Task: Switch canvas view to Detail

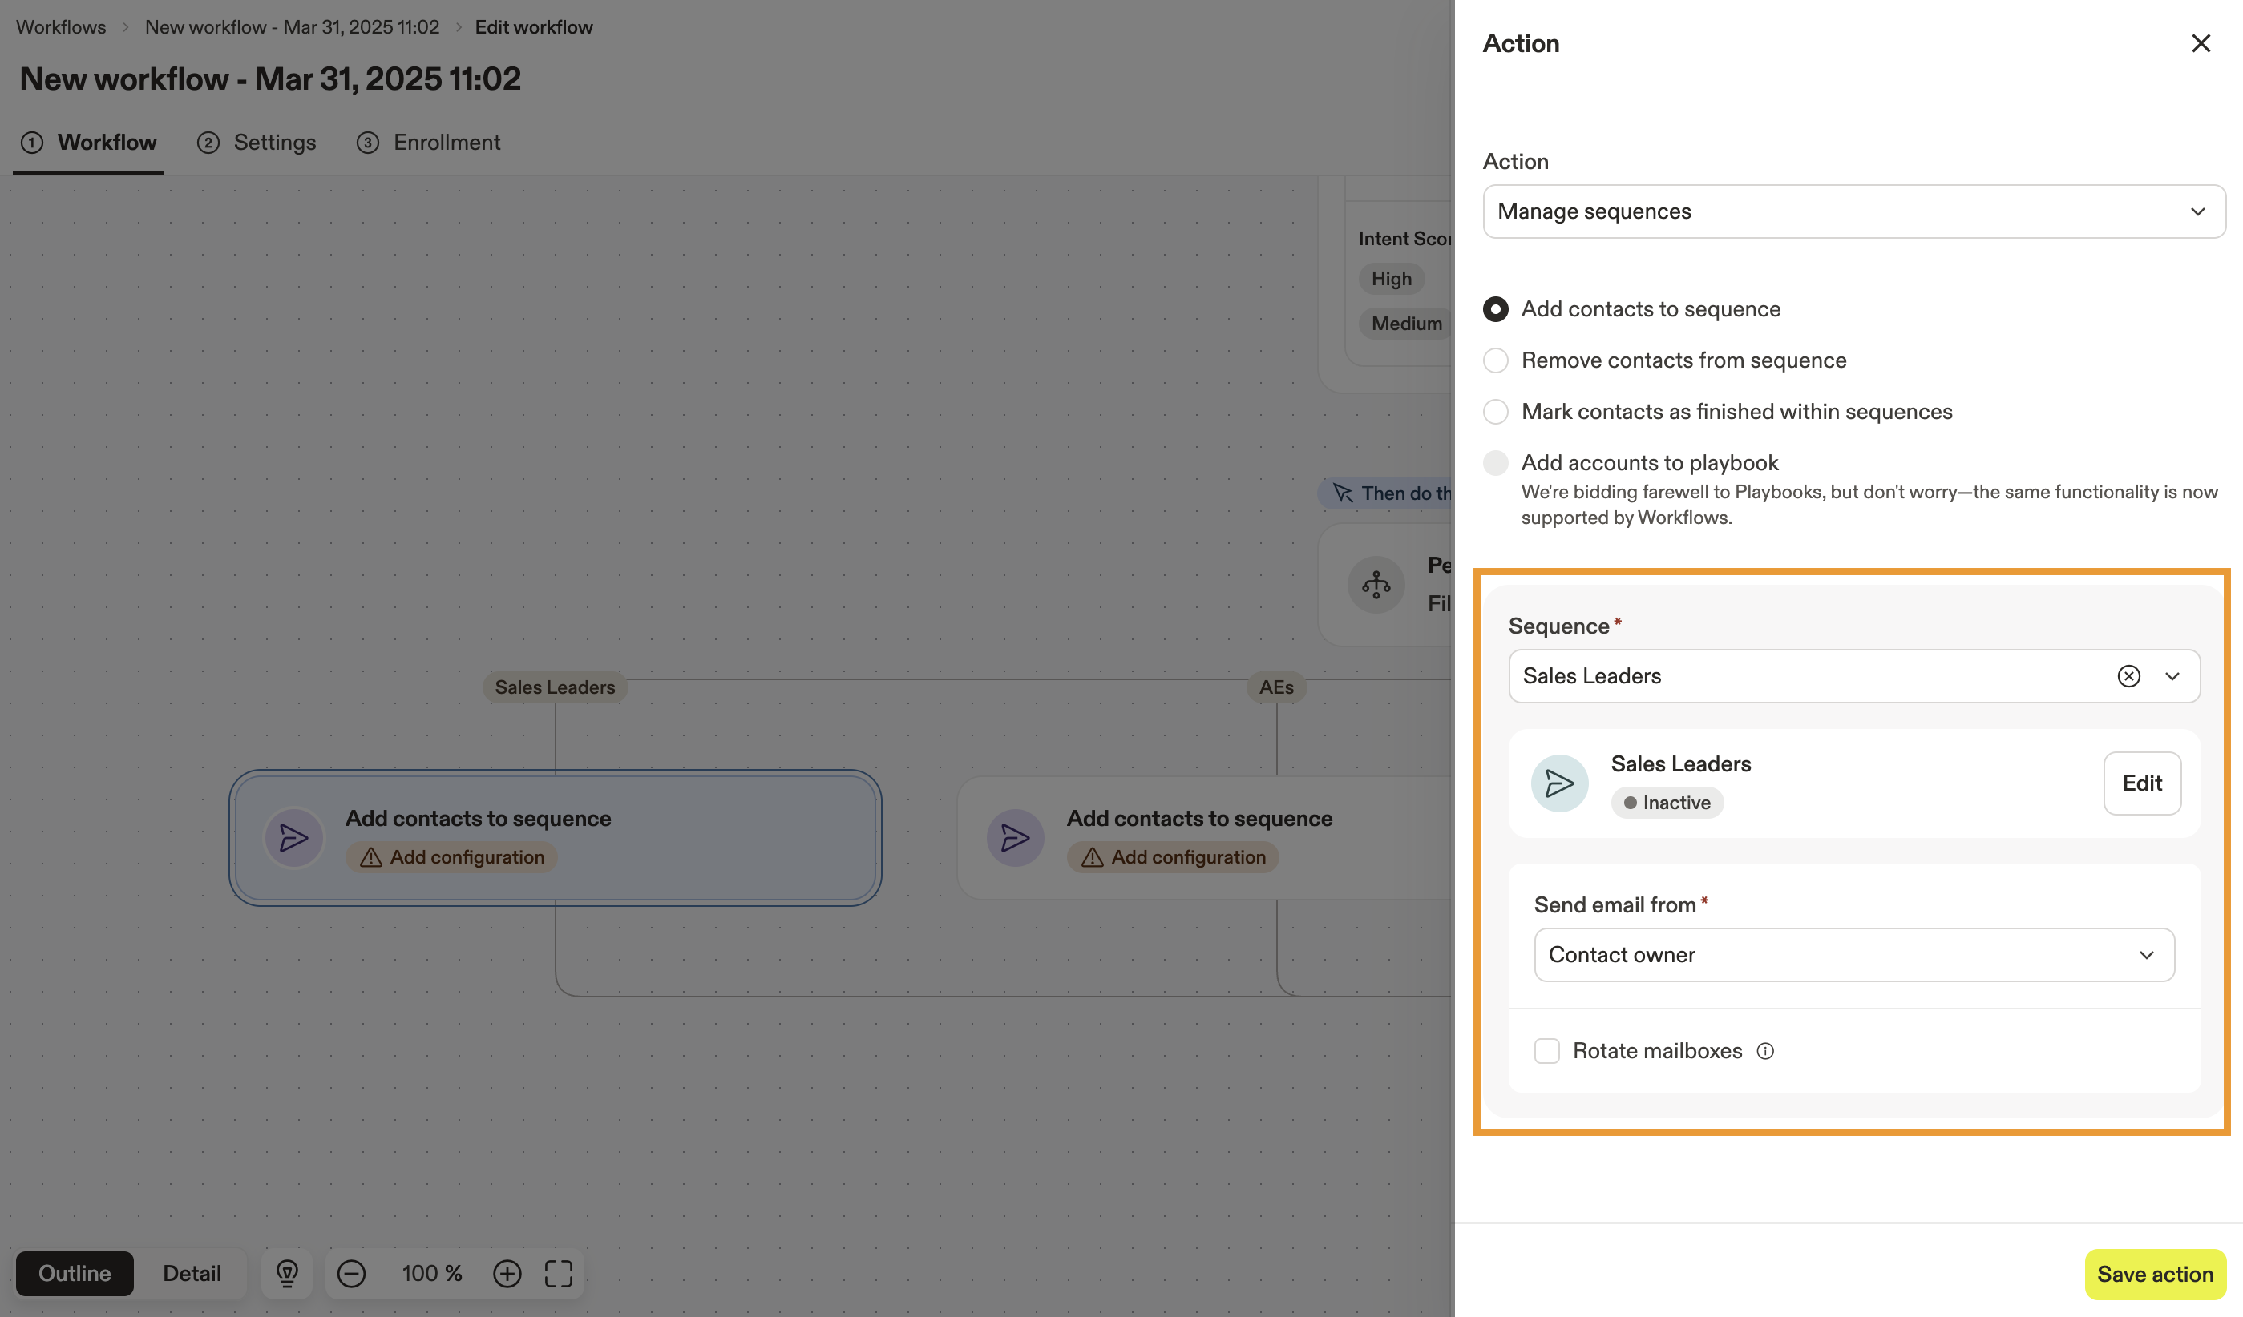Action: pyautogui.click(x=192, y=1274)
